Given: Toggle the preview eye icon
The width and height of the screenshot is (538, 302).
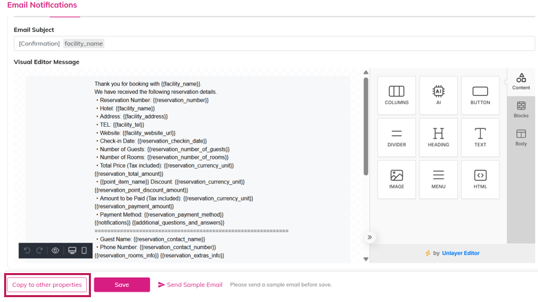Looking at the screenshot, I should point(56,251).
